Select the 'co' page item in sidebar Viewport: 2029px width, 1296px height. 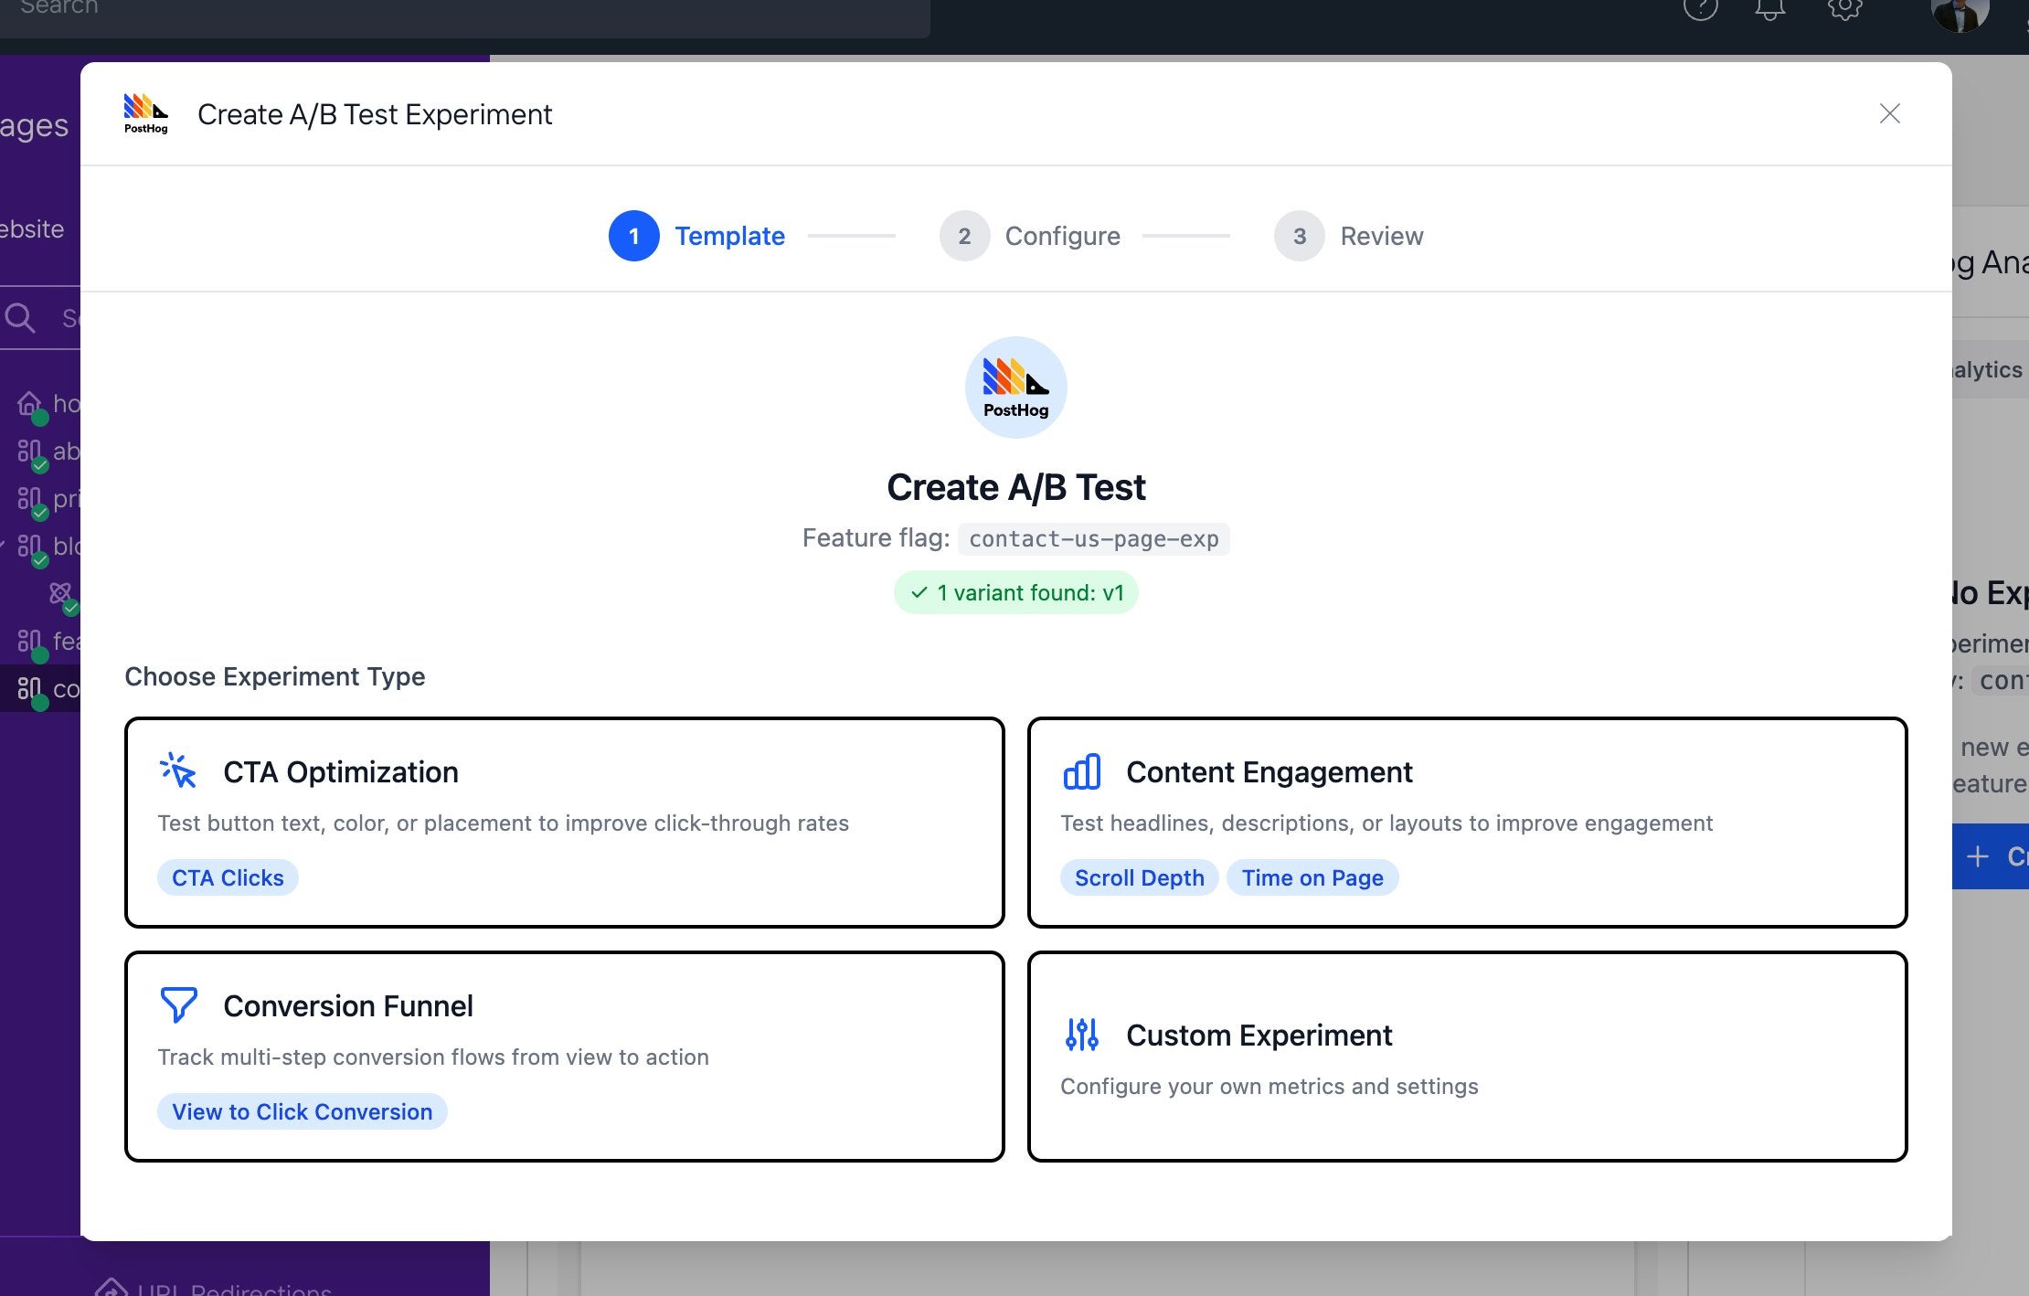click(40, 689)
